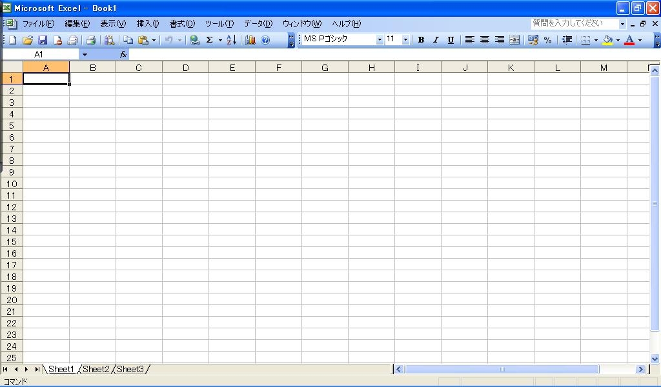Click the Name Box showing A1
Screen dimensions: 661x387
tap(41, 54)
